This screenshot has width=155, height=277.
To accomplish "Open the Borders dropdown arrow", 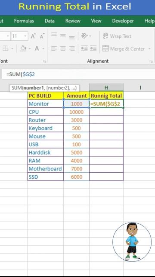I will coord(12,48).
